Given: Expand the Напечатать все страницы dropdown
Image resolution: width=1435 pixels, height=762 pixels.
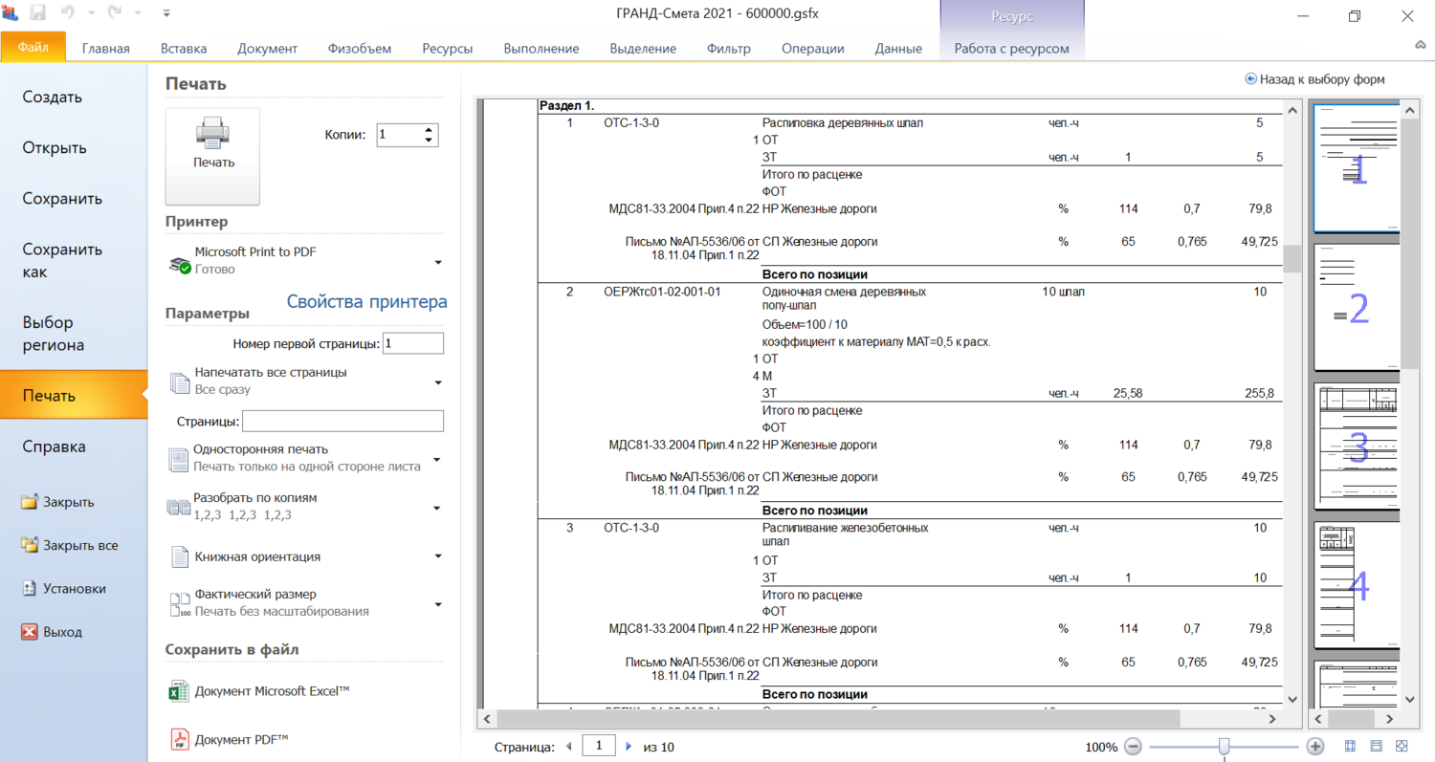Looking at the screenshot, I should [x=438, y=382].
